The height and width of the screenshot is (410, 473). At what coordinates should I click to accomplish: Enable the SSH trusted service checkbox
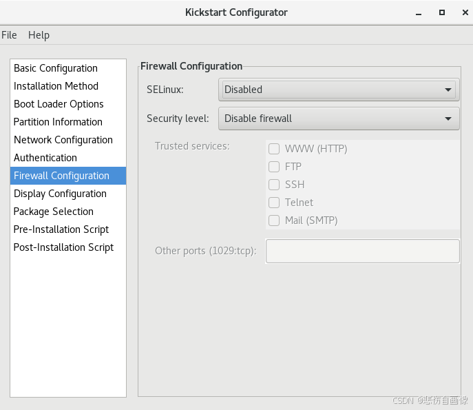coord(274,185)
